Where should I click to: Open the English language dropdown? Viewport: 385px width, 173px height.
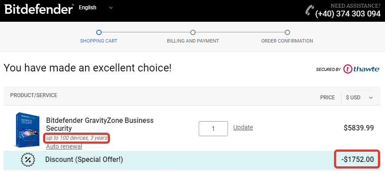pyautogui.click(x=96, y=8)
